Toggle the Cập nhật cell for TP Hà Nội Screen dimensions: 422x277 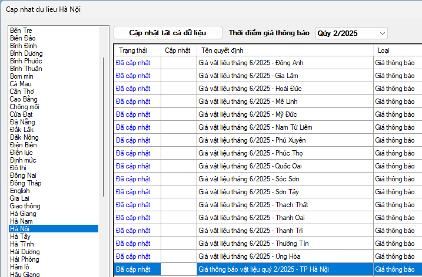(x=178, y=269)
